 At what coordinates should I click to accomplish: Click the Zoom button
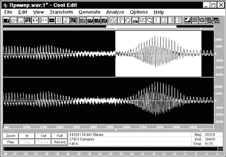tap(11, 136)
